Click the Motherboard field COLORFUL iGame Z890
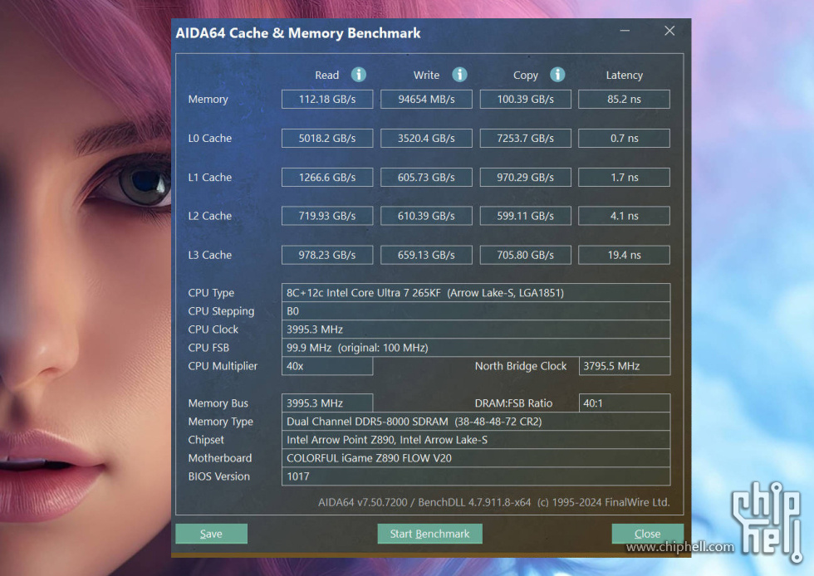This screenshot has height=576, width=814. pyautogui.click(x=475, y=457)
